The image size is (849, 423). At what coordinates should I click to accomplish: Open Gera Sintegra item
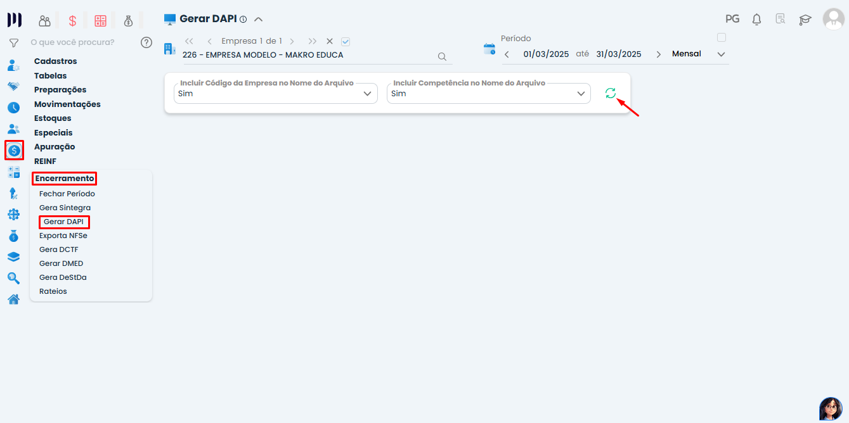pos(65,208)
